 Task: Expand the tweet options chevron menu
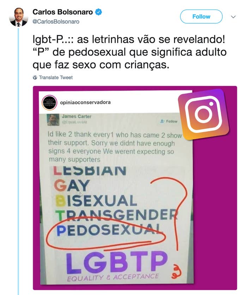pos(233,17)
